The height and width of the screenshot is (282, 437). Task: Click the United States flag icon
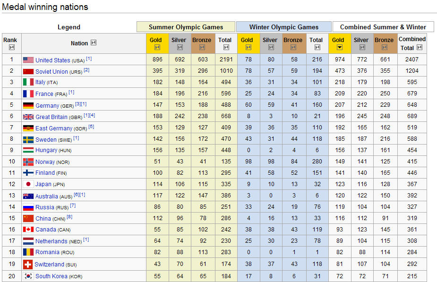click(x=28, y=60)
